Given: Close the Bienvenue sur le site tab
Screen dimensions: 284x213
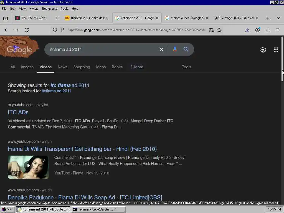Looking at the screenshot, I should pos(107,18).
